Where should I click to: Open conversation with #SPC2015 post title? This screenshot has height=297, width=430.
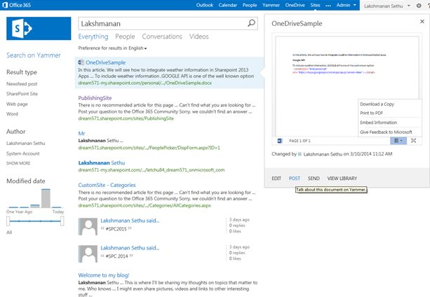(x=130, y=221)
